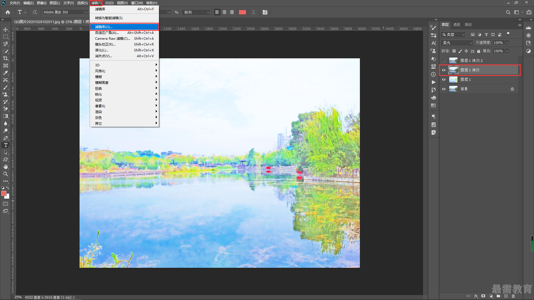Viewport: 534px width, 300px height.
Task: Open the 图像(I) menu
Action: 42,3
